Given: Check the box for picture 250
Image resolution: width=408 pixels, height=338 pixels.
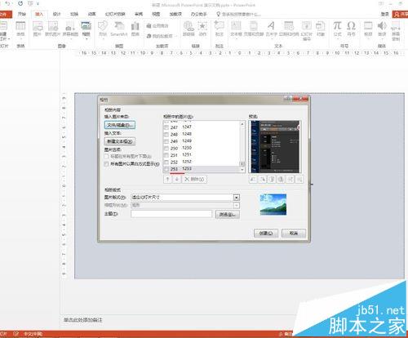Looking at the screenshot, I should pos(166,149).
